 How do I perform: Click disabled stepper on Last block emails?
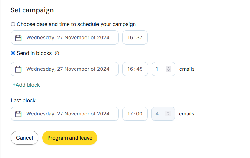point(168,114)
